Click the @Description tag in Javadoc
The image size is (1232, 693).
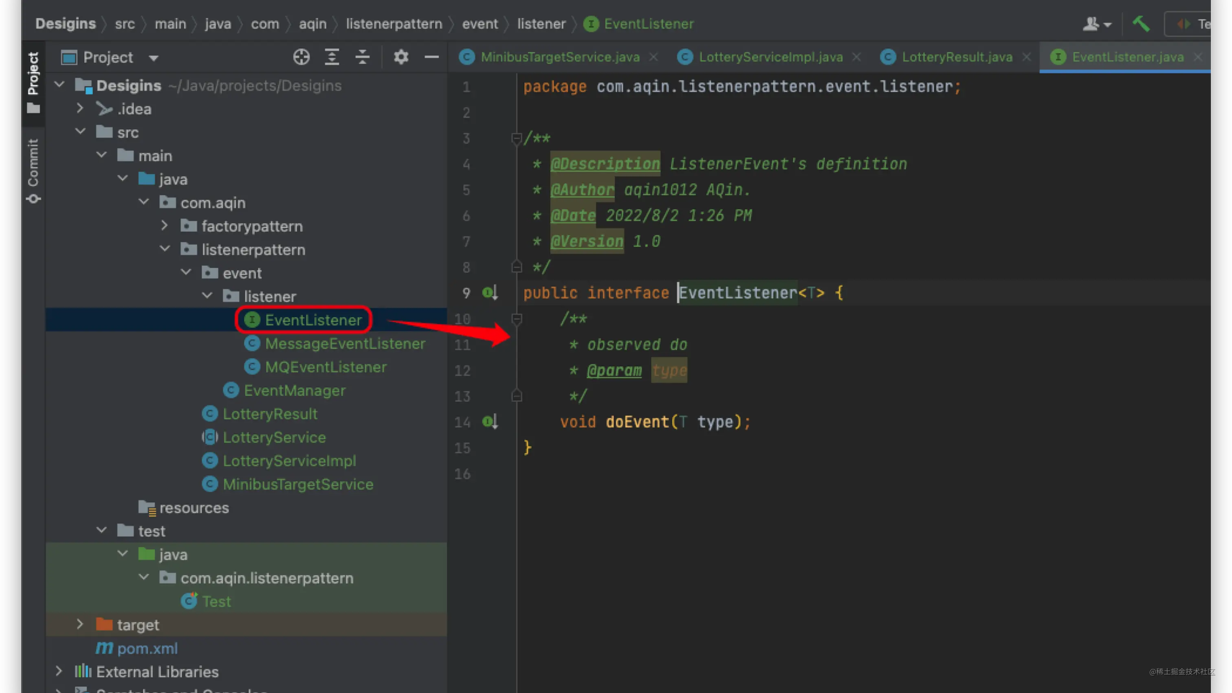[x=605, y=164]
